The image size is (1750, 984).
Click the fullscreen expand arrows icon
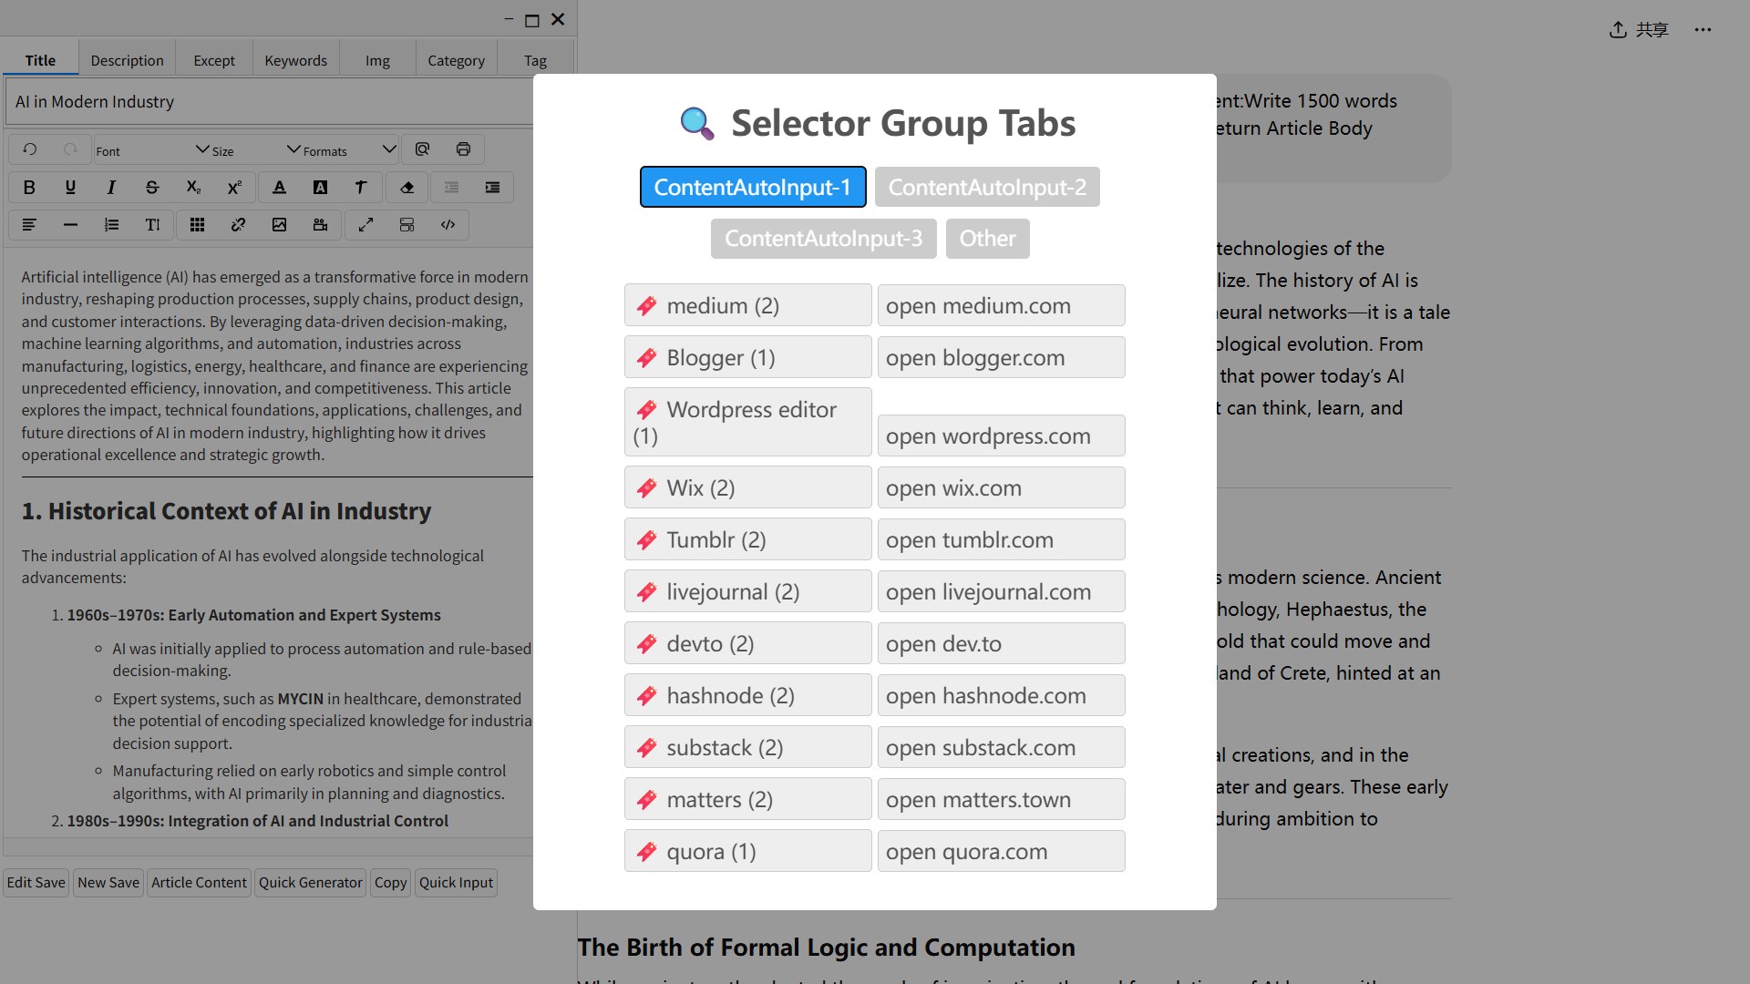tap(365, 225)
